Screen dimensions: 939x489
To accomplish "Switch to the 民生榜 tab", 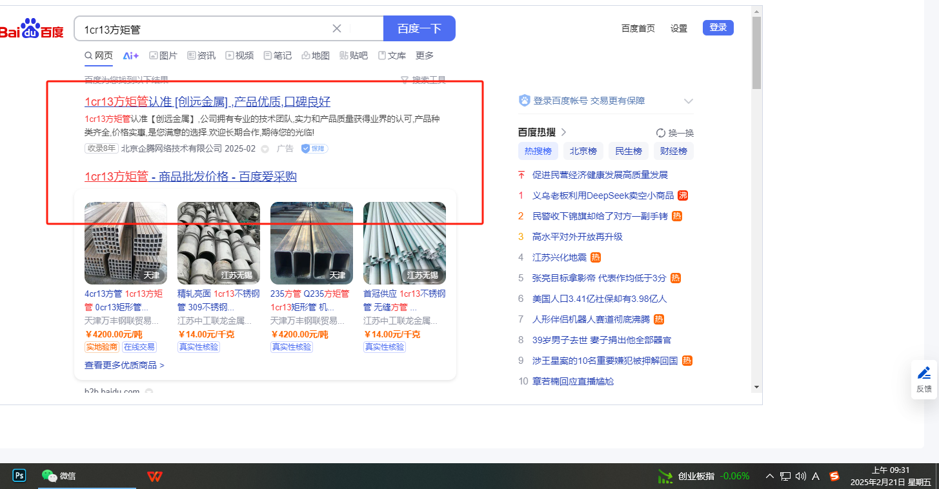I will (629, 152).
